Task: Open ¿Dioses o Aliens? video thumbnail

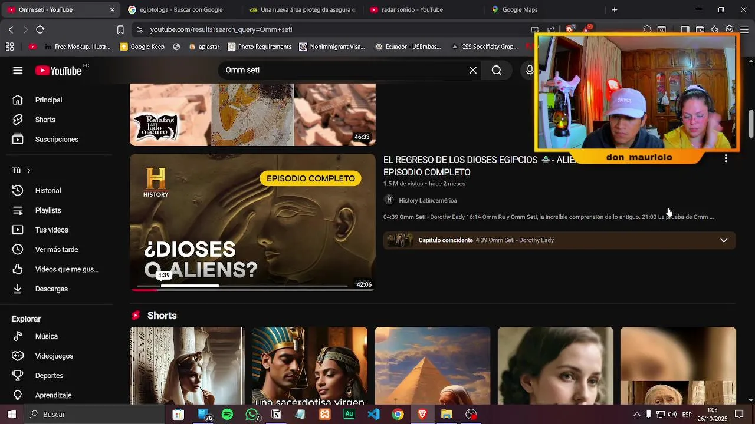Action: click(x=252, y=223)
